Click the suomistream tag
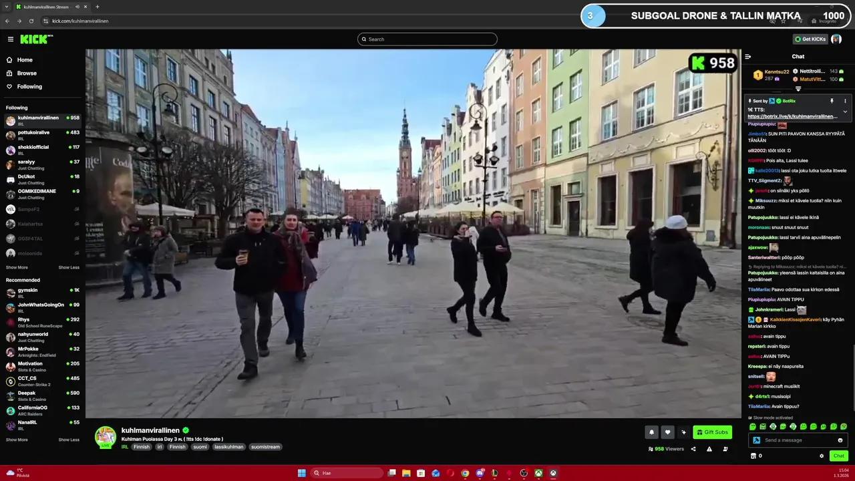855x481 pixels. (x=265, y=447)
